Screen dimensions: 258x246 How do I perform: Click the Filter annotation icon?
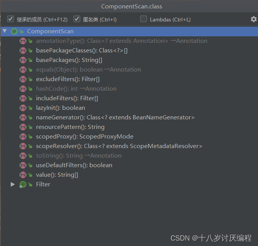tap(23, 184)
